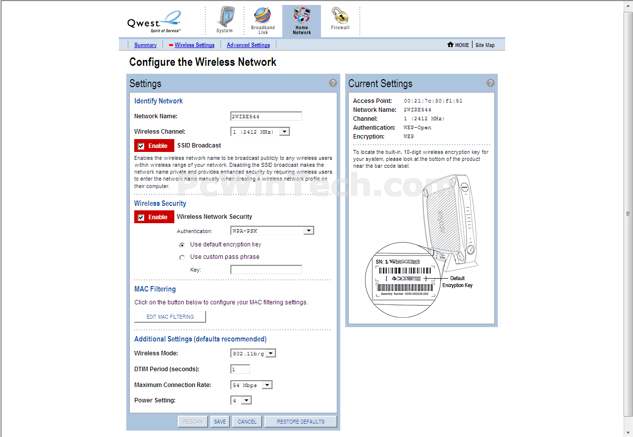Viewport: 633px width, 437px height.
Task: Click the Network Name input field
Action: (x=266, y=116)
